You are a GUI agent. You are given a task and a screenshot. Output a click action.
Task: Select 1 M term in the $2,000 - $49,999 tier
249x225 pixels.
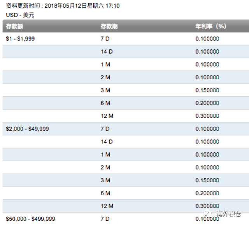click(x=105, y=154)
